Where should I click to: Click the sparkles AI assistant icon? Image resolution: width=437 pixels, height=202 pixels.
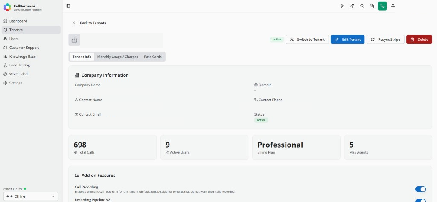[x=352, y=6]
